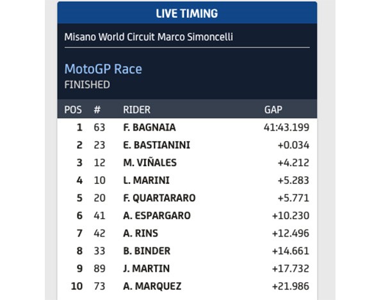Click the +0.034 gap for Bastianini

tap(293, 145)
